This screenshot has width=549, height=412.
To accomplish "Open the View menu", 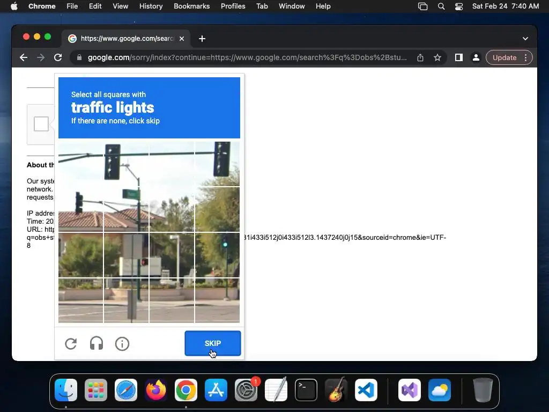I will pos(120,6).
